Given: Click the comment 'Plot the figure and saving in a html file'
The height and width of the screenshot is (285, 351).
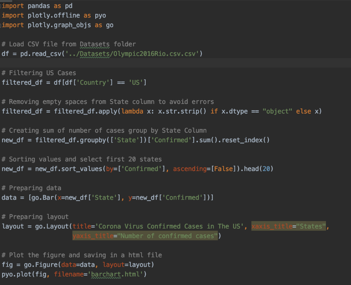Looking at the screenshot, I should [x=82, y=255].
